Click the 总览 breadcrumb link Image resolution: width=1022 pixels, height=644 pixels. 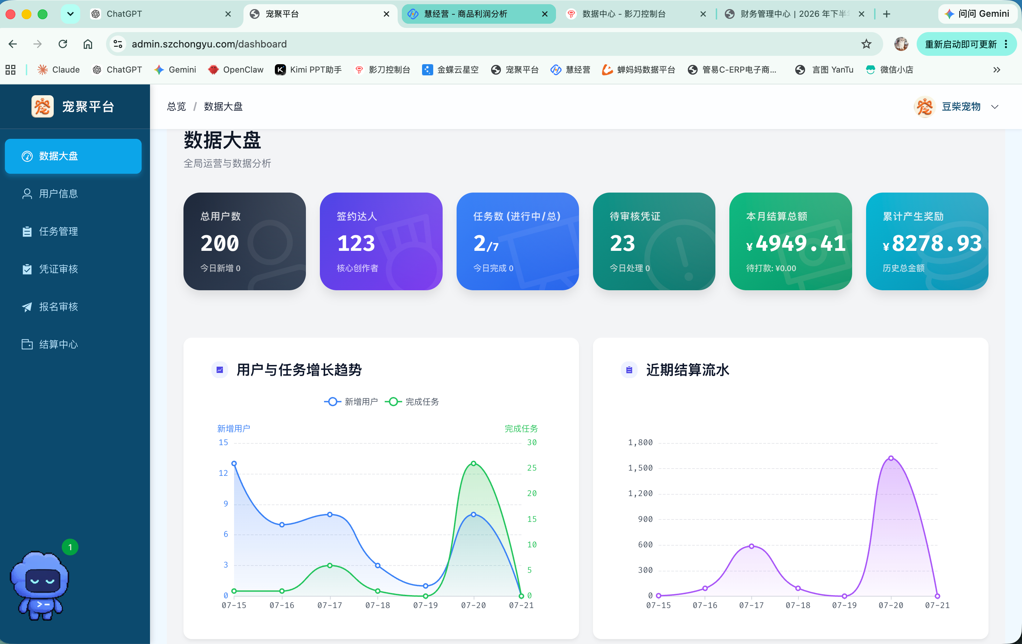click(x=176, y=106)
